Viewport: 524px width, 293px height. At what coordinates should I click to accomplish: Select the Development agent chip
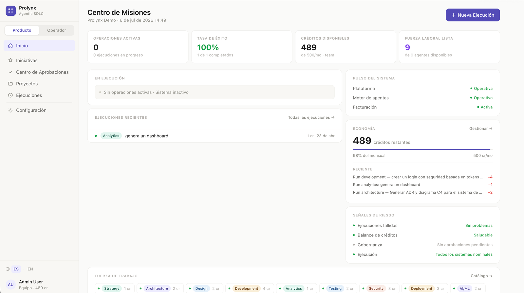(x=250, y=288)
